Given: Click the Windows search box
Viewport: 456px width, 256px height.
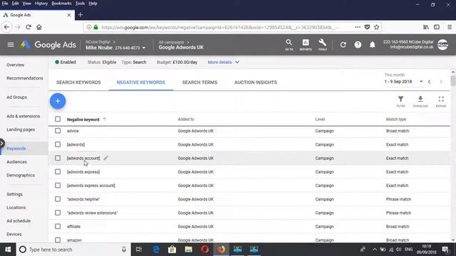Looking at the screenshot, I should click(73, 250).
